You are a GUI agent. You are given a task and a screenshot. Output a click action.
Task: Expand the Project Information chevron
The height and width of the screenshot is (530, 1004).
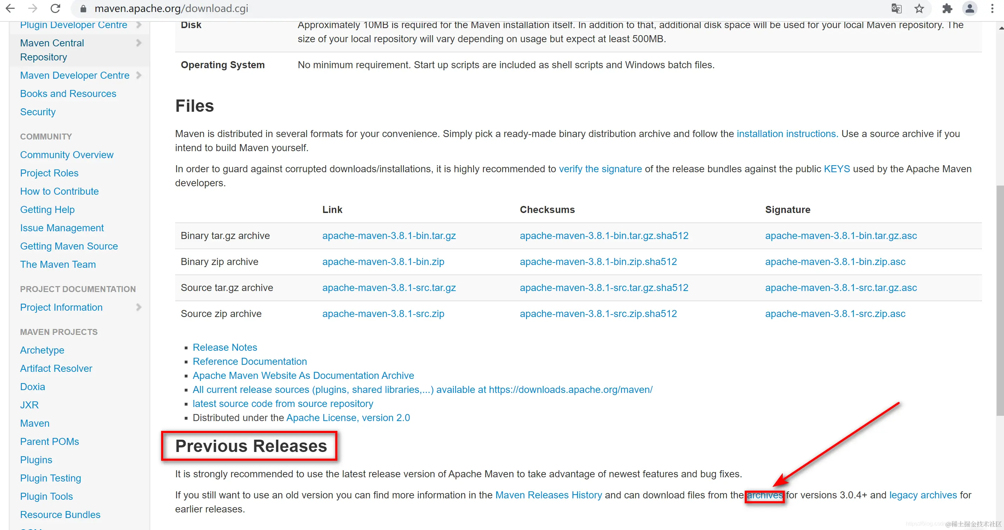click(x=139, y=307)
